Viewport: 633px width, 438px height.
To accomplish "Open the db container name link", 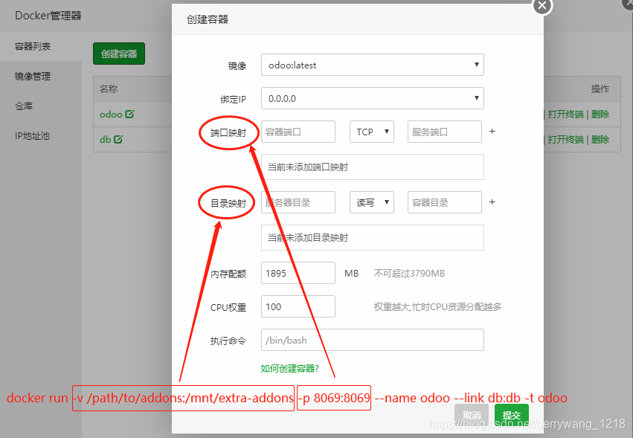I will point(106,140).
